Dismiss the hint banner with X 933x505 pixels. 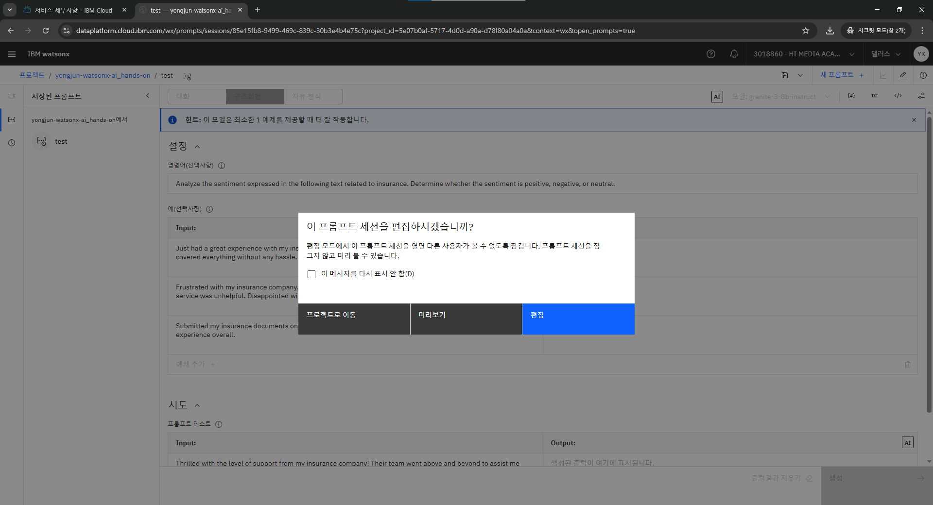[x=914, y=120]
